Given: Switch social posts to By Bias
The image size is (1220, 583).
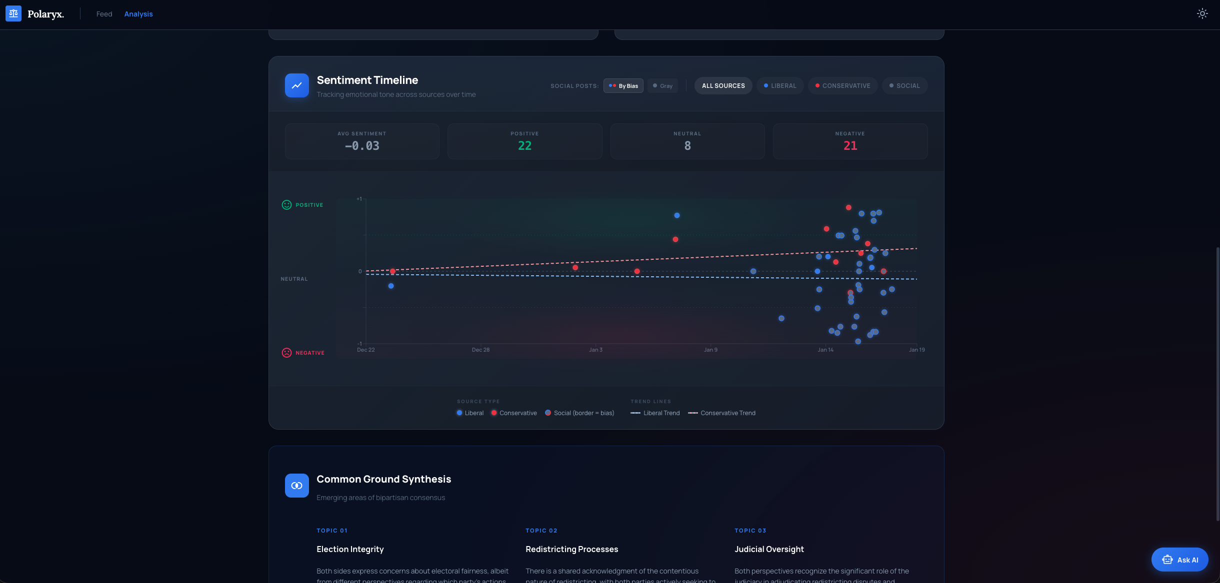Looking at the screenshot, I should pos(623,86).
